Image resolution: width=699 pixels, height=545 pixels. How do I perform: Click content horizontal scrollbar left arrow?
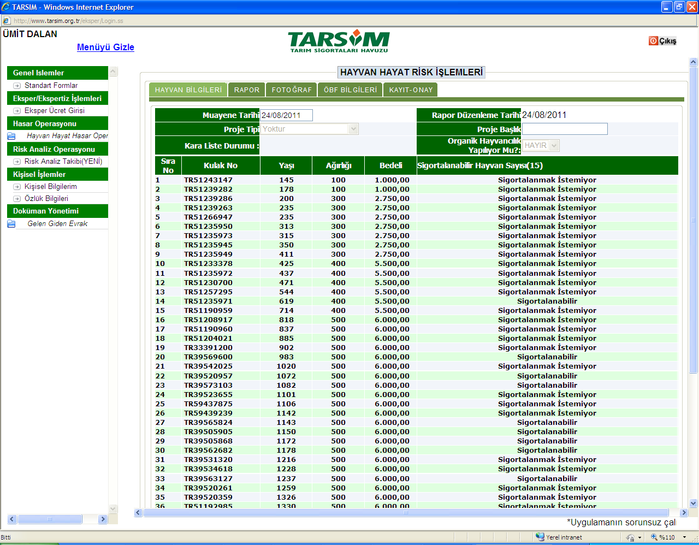pos(138,513)
